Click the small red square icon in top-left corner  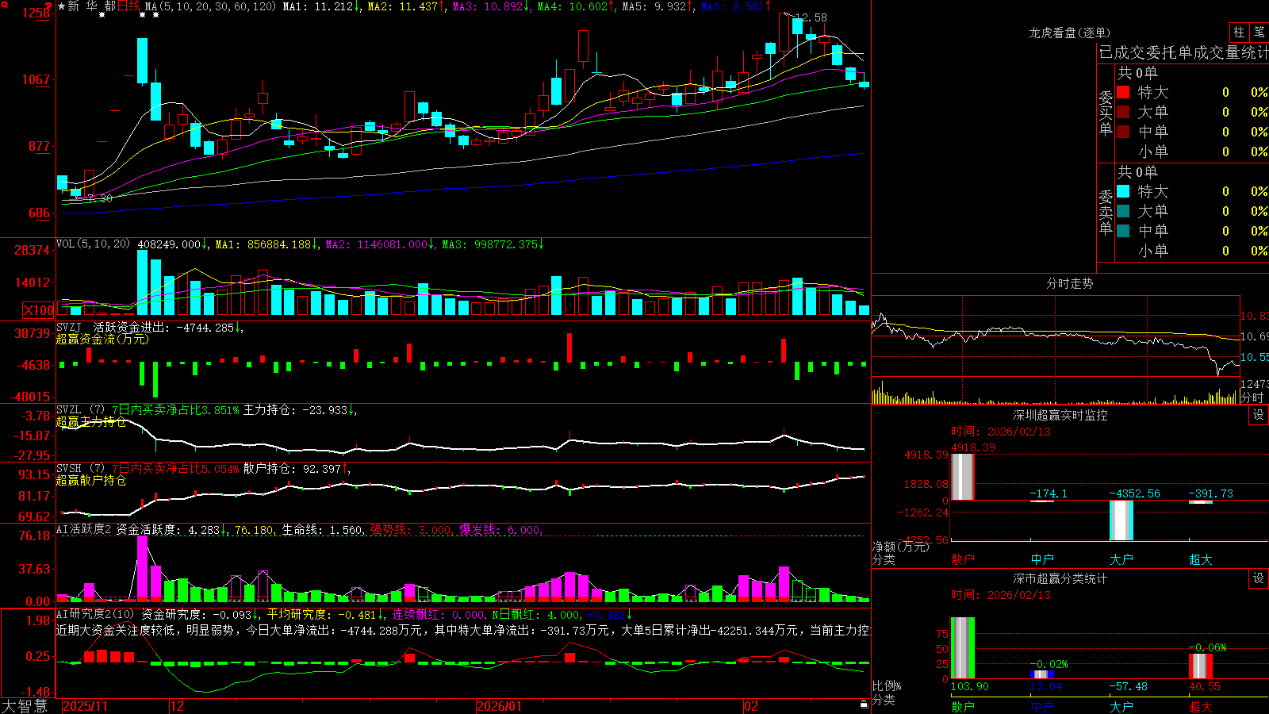pos(3,3)
